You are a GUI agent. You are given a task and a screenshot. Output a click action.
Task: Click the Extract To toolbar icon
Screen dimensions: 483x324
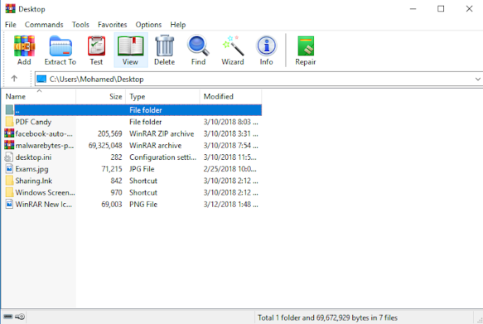click(60, 46)
